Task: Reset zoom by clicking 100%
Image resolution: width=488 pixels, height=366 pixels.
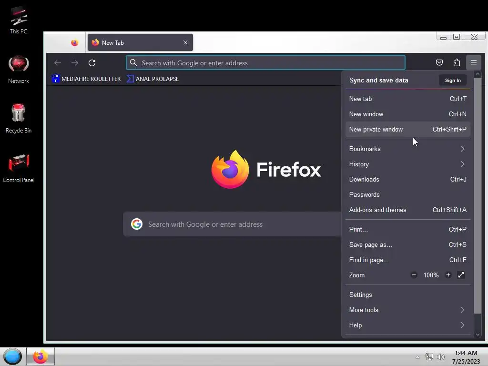Action: coord(431,275)
